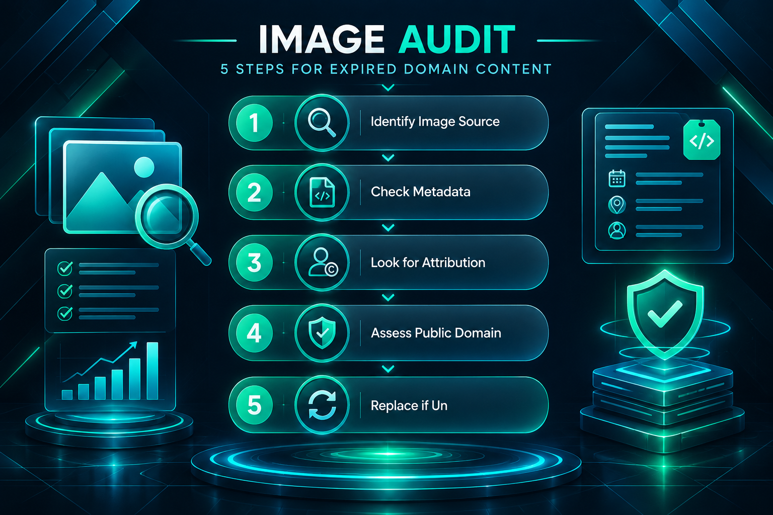Select the "Check Metadata" label

pyautogui.click(x=421, y=192)
